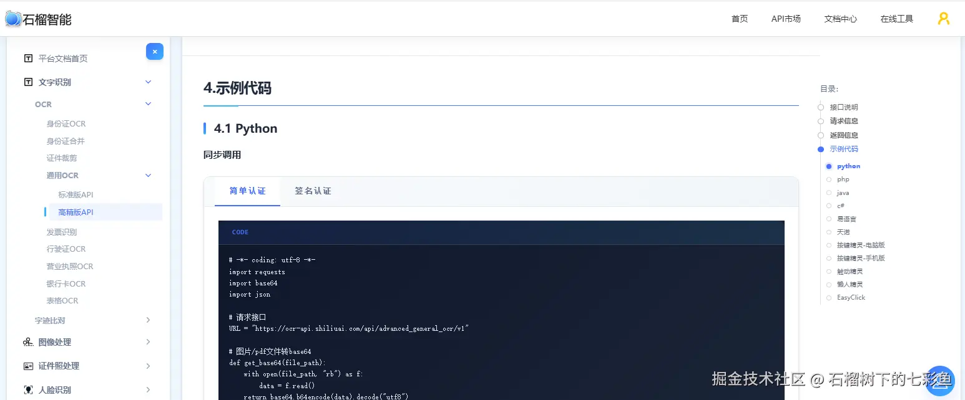Click the 'import requests' code line
Image resolution: width=965 pixels, height=400 pixels.
tap(257, 272)
